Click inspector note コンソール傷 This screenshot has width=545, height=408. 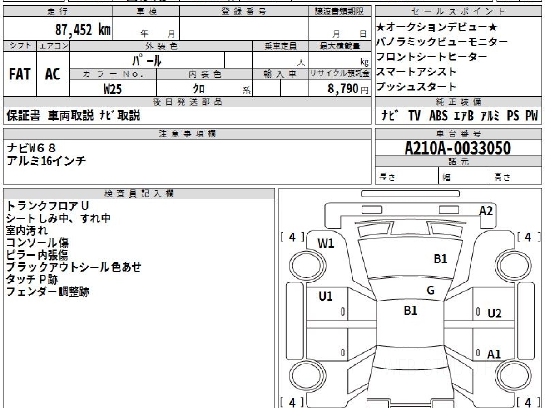[x=37, y=243]
